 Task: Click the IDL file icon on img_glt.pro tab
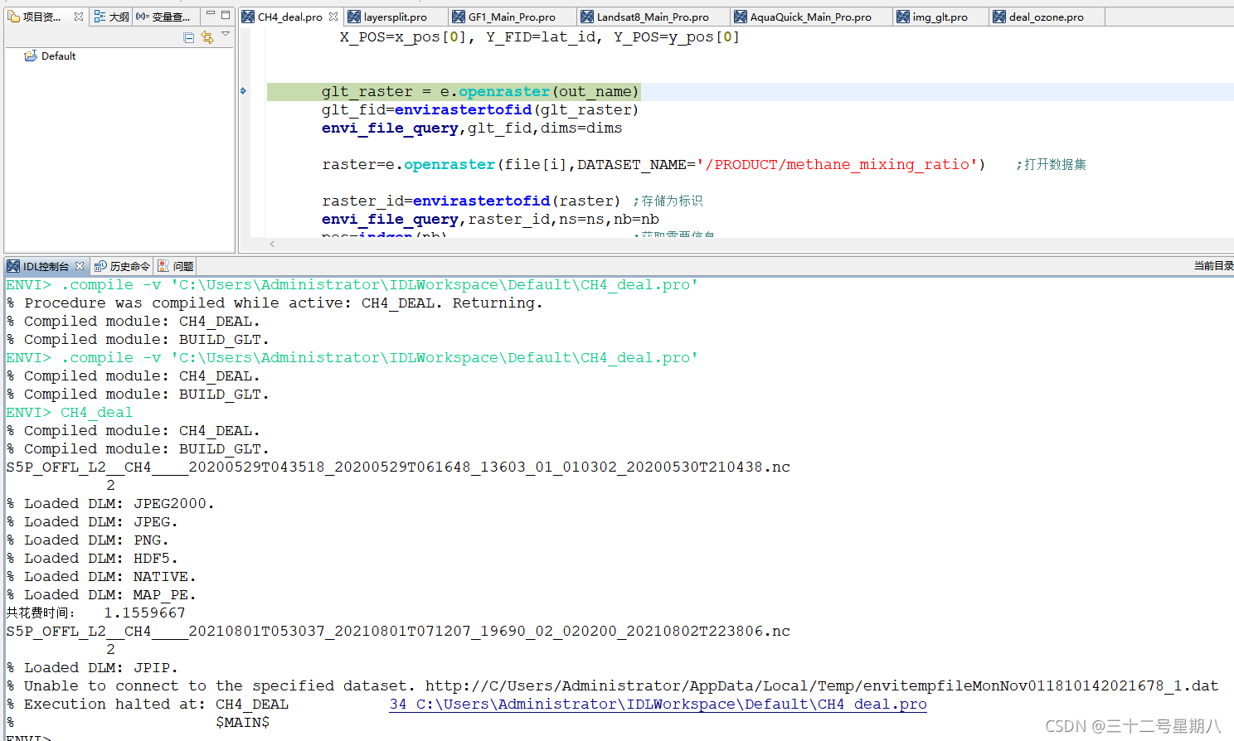coord(903,17)
